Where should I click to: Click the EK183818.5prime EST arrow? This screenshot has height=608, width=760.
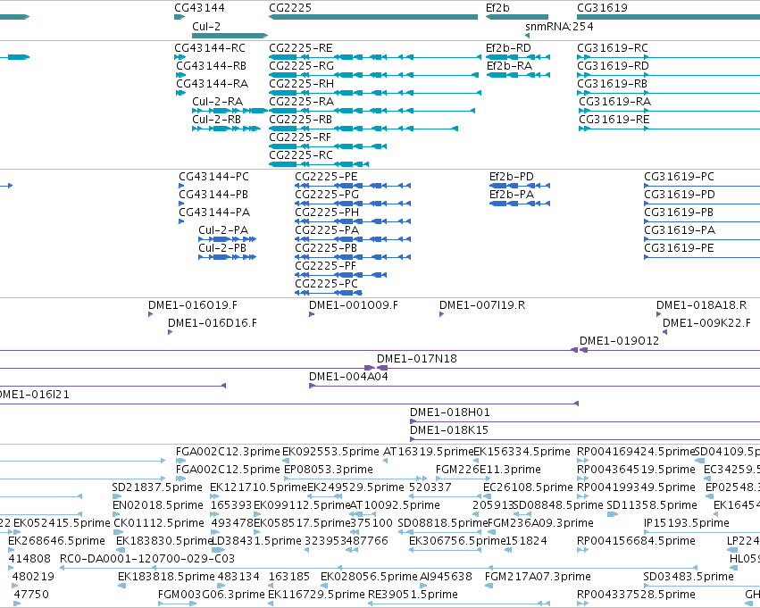[x=122, y=586]
